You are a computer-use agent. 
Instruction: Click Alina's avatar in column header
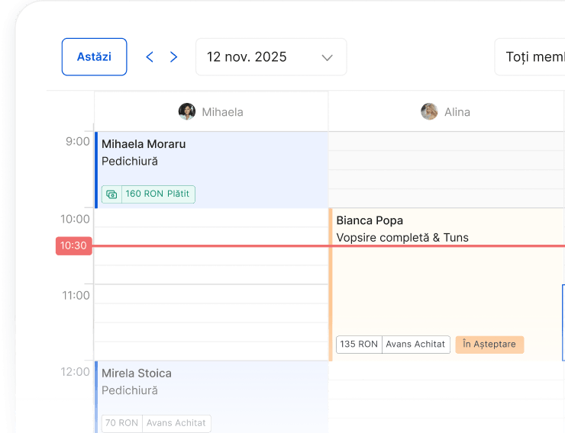pyautogui.click(x=430, y=111)
